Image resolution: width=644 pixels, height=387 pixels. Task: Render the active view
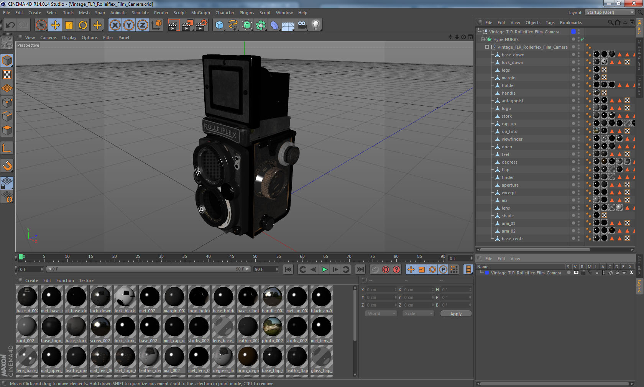click(173, 25)
